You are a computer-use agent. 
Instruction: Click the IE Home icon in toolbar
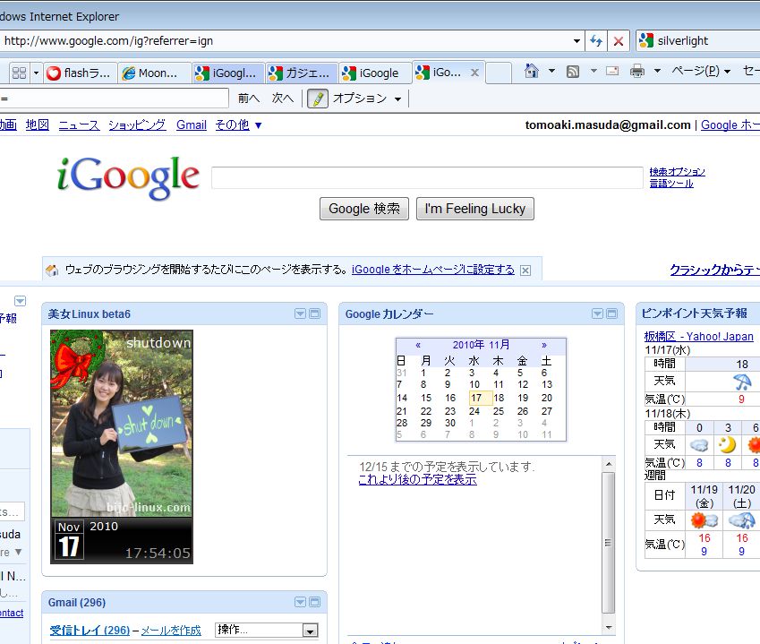[x=532, y=72]
